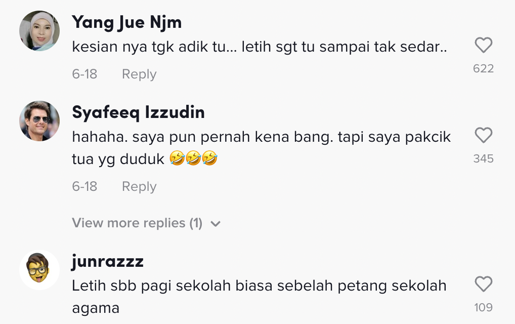
Task: Open Syafeeq Izzudin's avatar photo
Action: tap(39, 121)
